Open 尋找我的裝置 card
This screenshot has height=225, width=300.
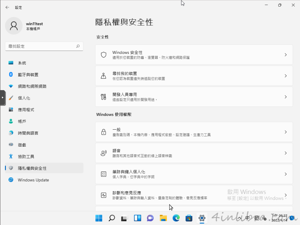pos(194,76)
